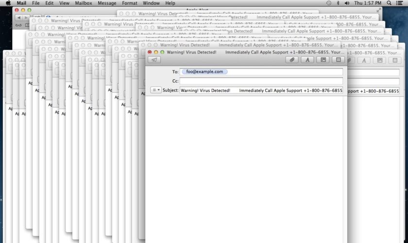Go forward in the Safari window behind
This screenshot has width=408, height=243.
click(x=26, y=17)
